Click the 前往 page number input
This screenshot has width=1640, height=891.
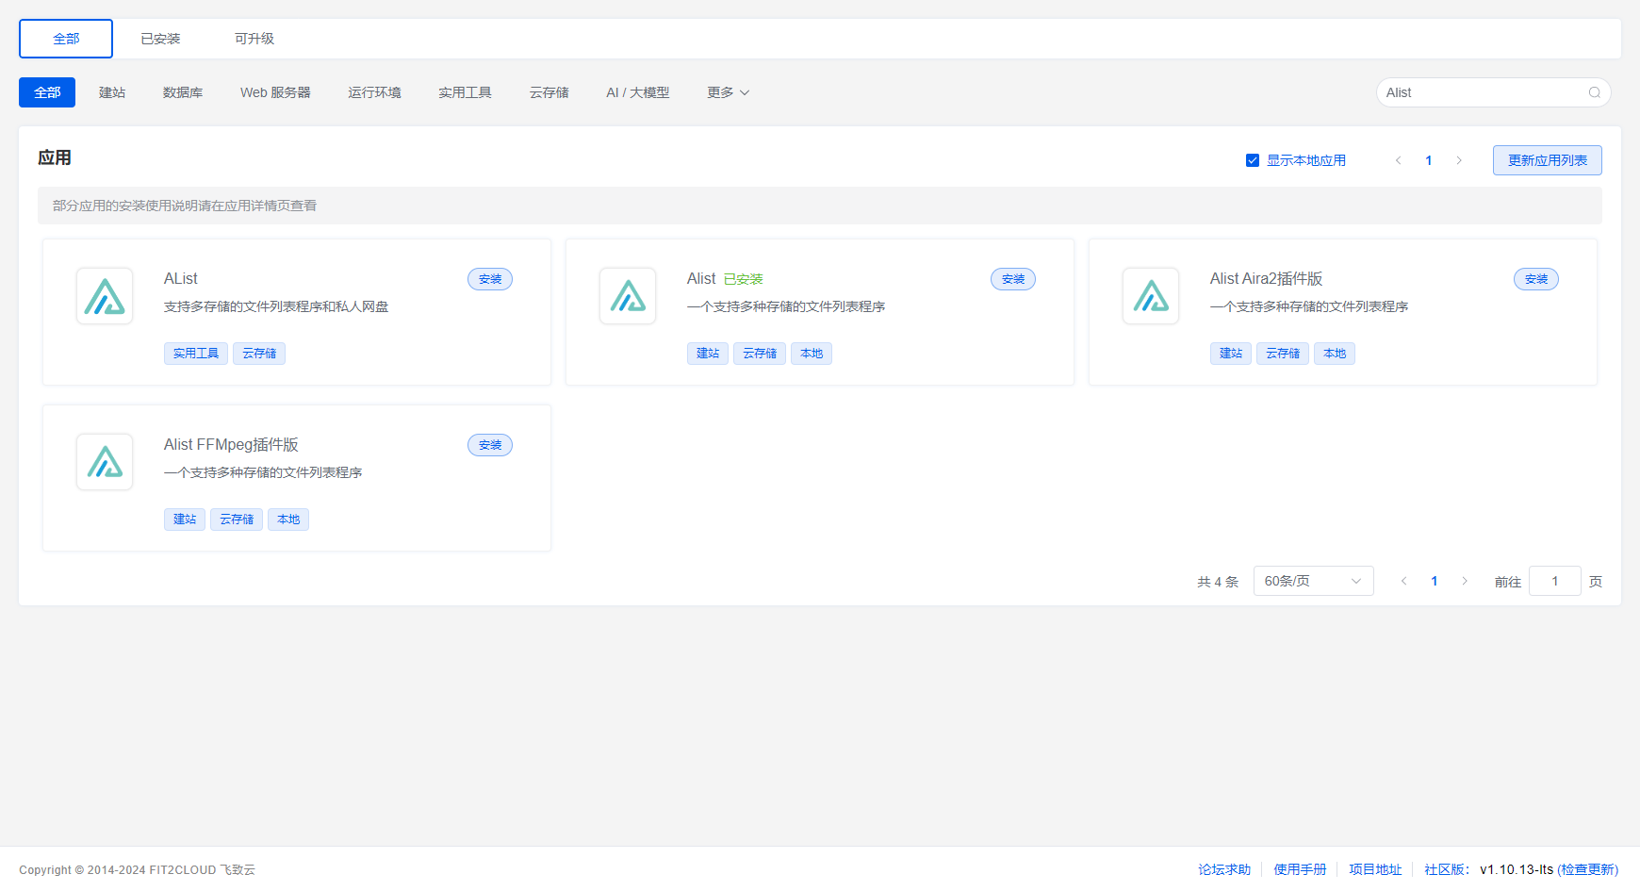(x=1555, y=581)
